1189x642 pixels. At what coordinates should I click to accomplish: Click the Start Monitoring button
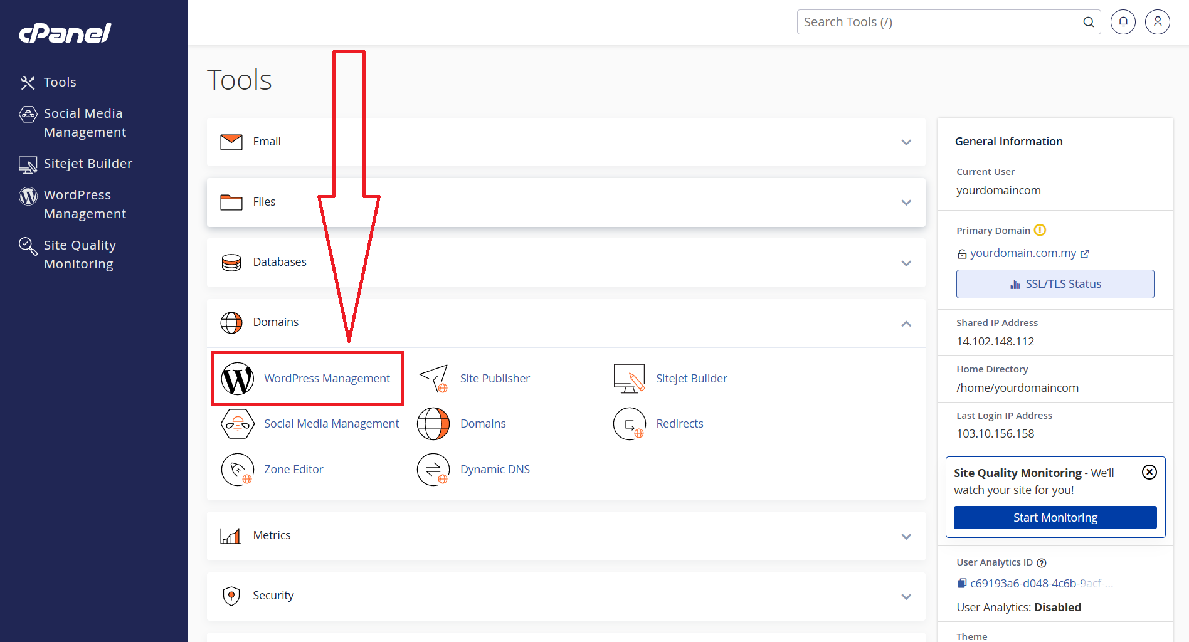pyautogui.click(x=1055, y=518)
